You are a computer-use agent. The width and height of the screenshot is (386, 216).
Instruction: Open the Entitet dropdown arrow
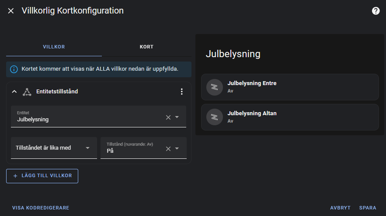tap(177, 117)
